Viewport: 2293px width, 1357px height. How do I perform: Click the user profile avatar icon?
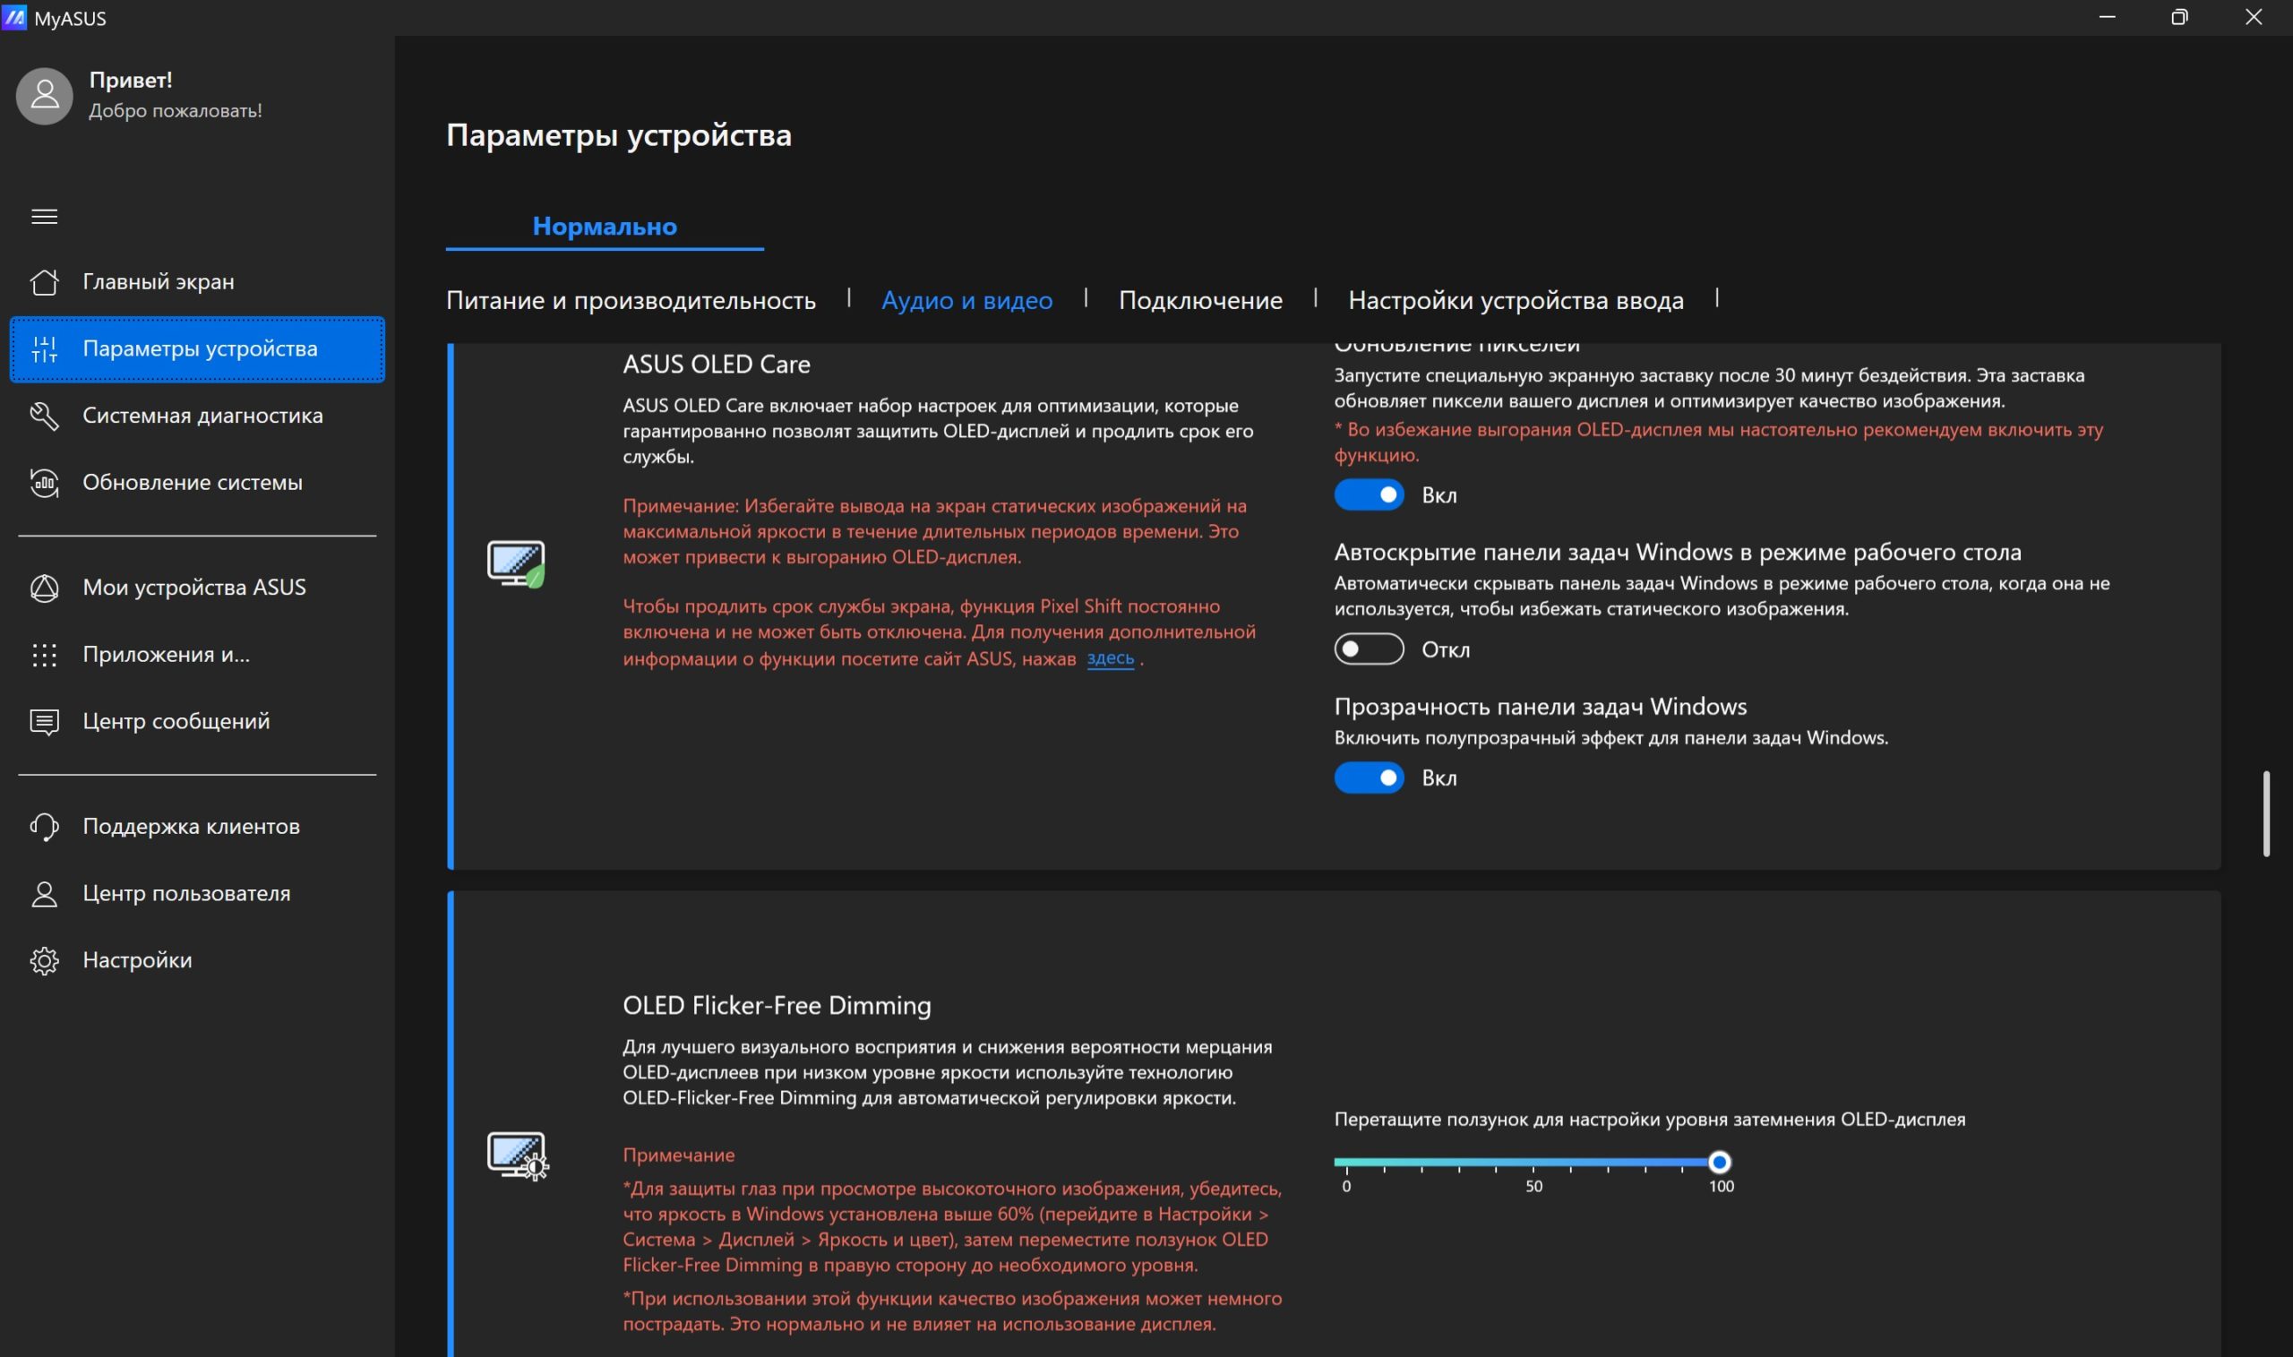pyautogui.click(x=44, y=96)
